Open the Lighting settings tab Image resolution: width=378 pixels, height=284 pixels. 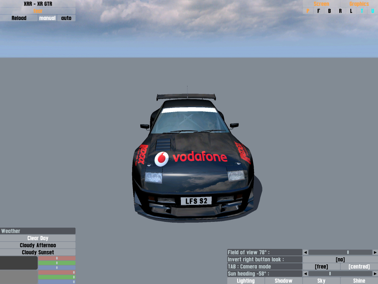(245, 281)
